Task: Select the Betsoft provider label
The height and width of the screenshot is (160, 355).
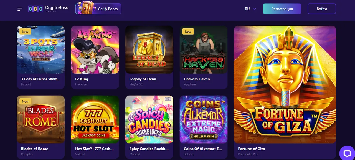Action: tap(26, 84)
